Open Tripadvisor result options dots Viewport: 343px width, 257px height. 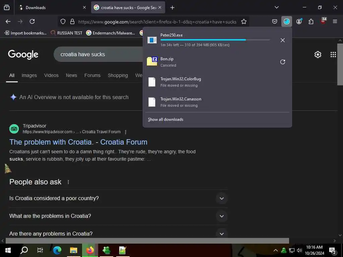tap(125, 132)
